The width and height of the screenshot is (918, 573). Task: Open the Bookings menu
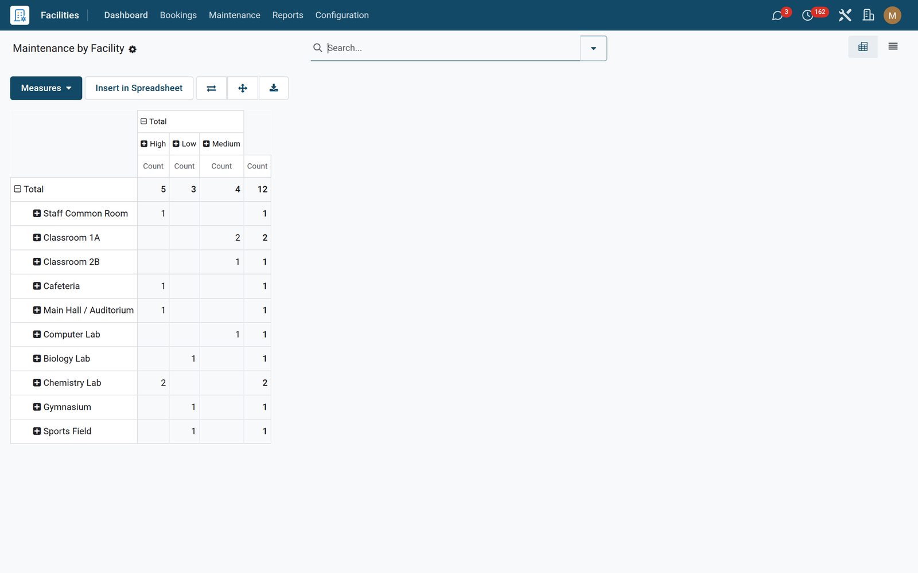(x=178, y=15)
